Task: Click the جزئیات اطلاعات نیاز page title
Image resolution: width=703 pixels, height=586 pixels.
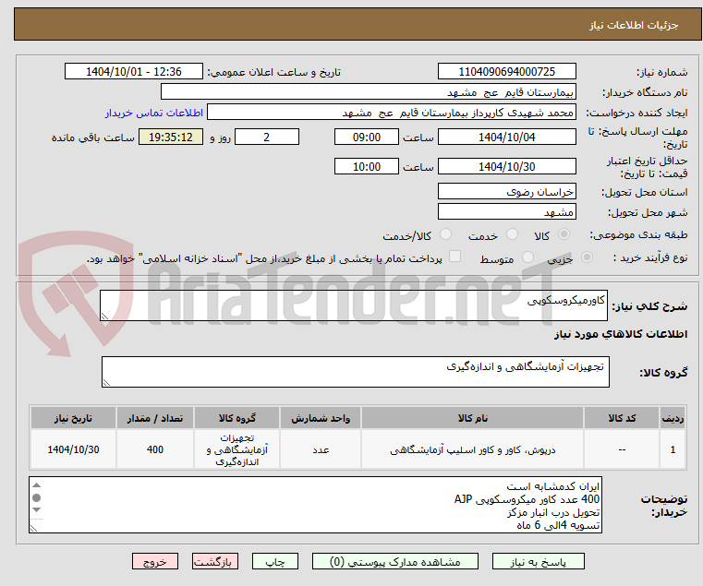Action: 634,25
